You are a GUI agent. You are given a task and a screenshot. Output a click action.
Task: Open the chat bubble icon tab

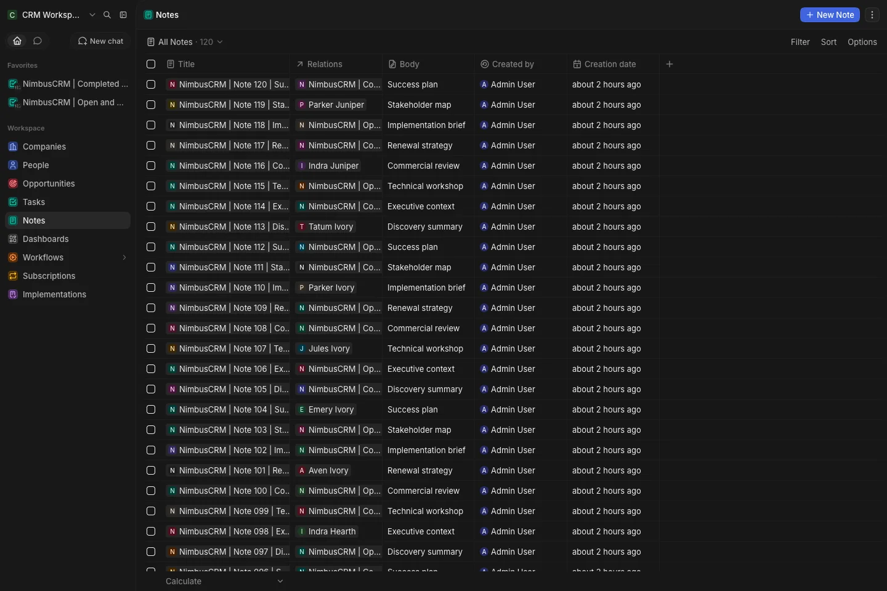[38, 41]
